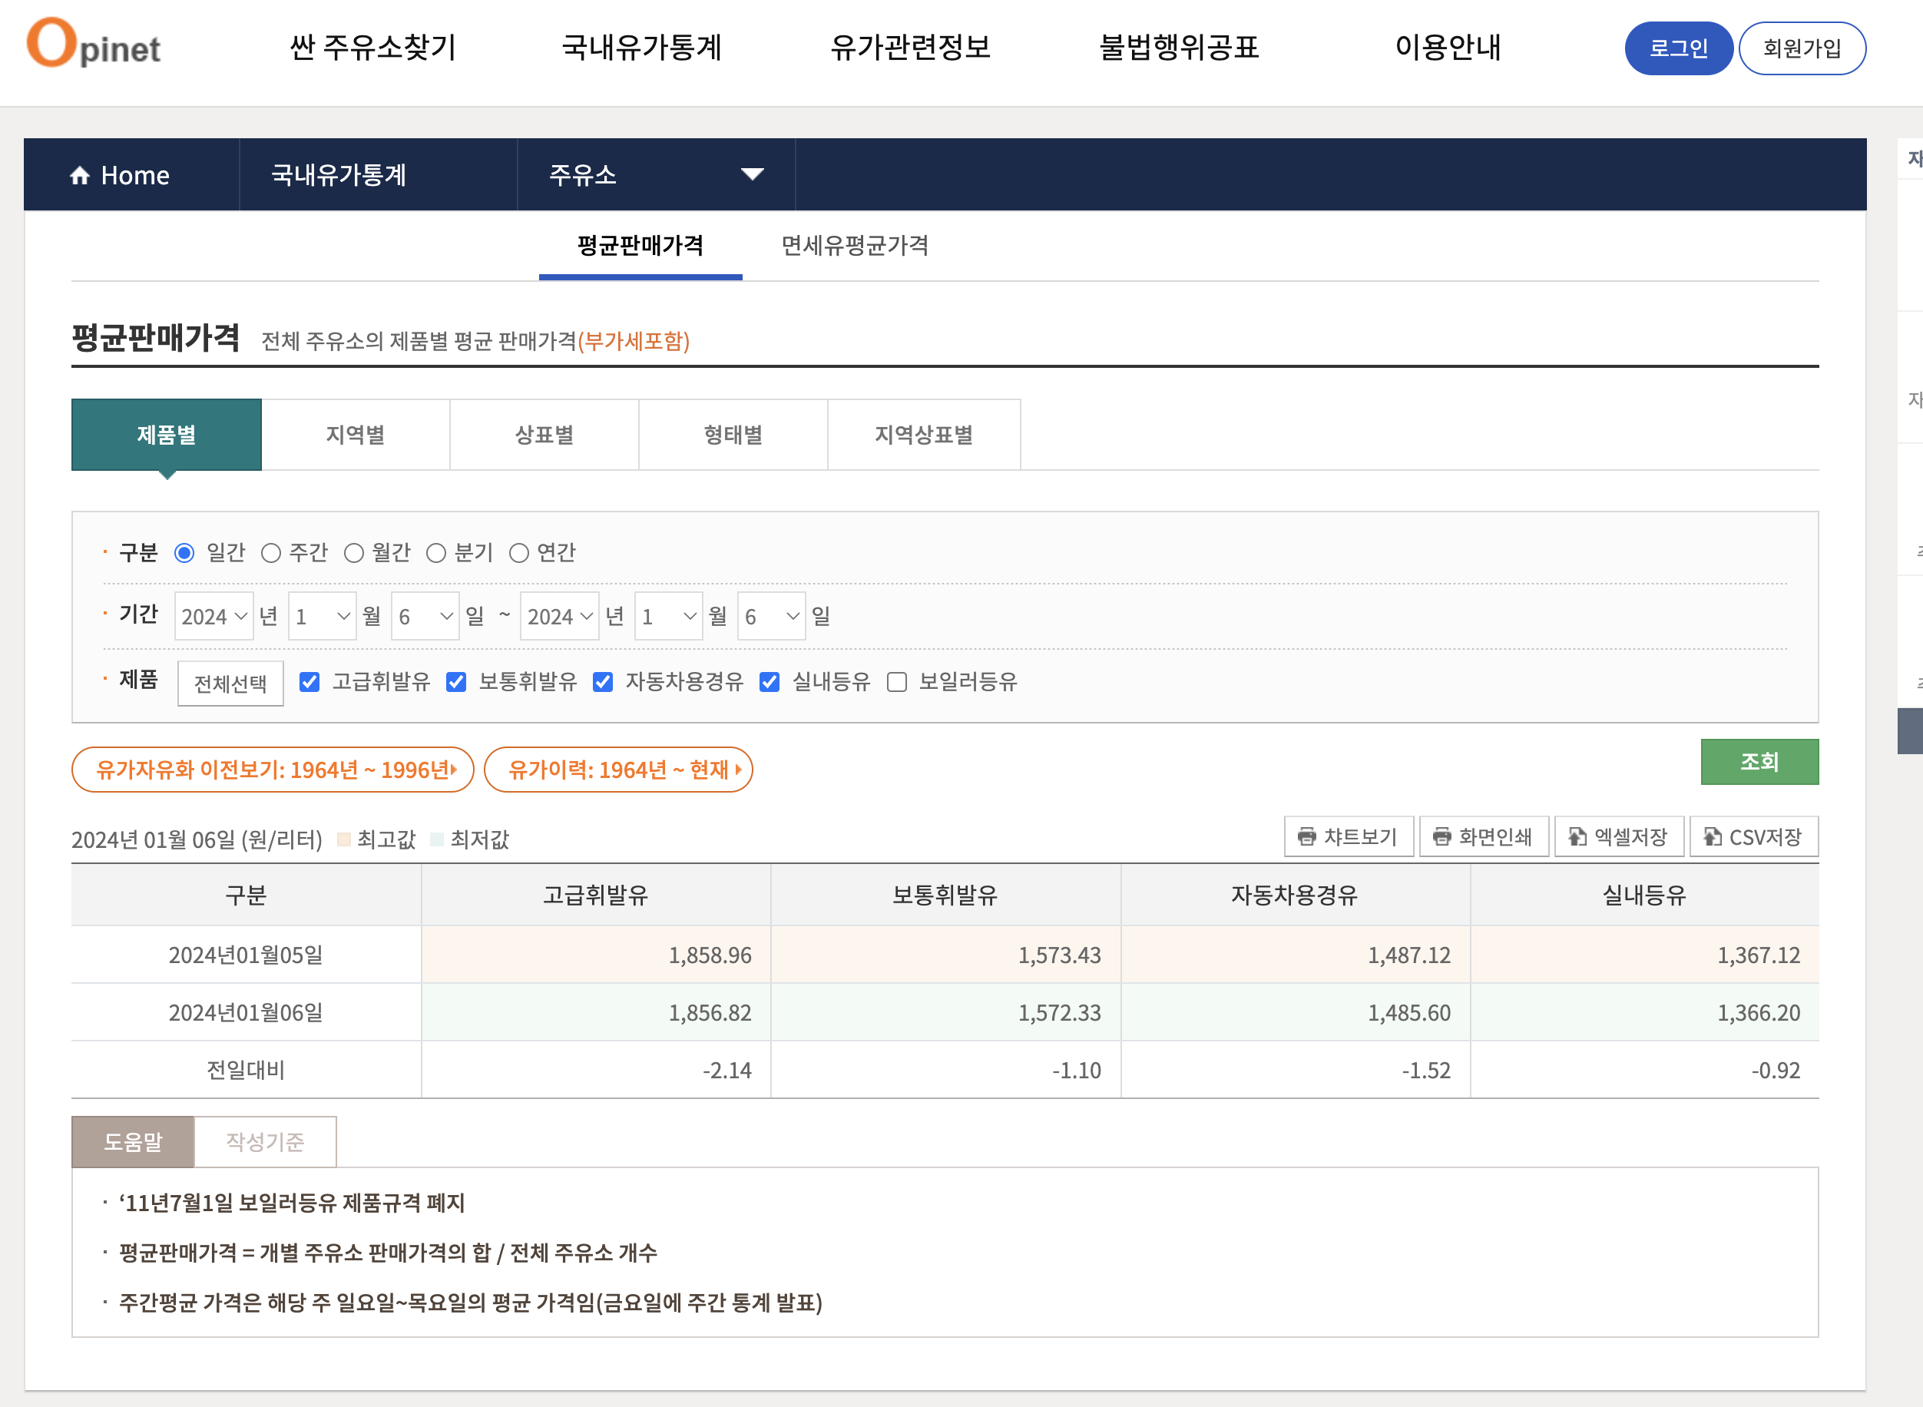
Task: Open chart view with 챠트보기 icon
Action: tap(1306, 836)
